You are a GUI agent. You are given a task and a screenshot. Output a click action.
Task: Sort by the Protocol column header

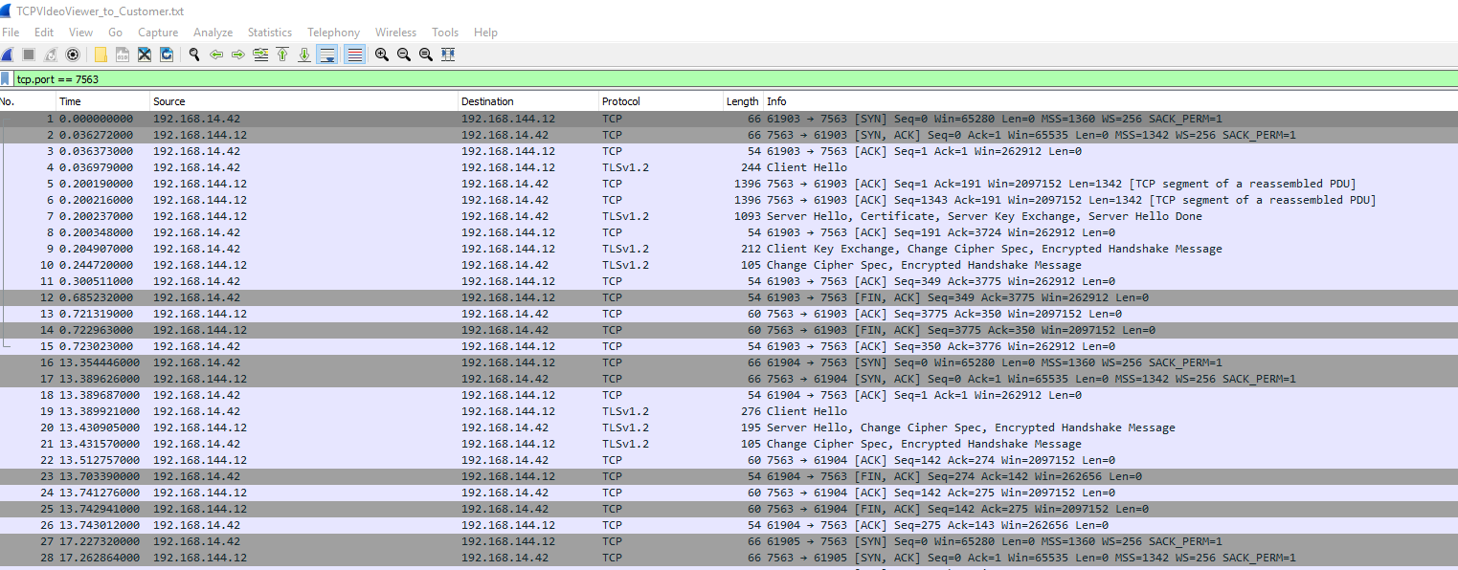coord(661,101)
